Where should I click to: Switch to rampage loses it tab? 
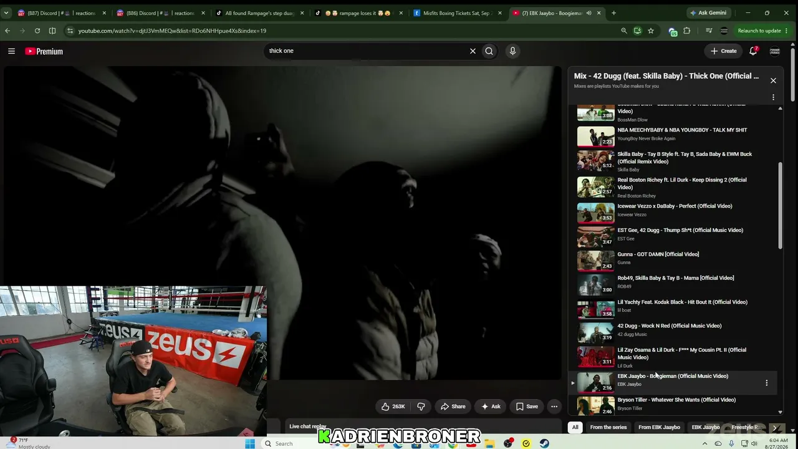[358, 13]
